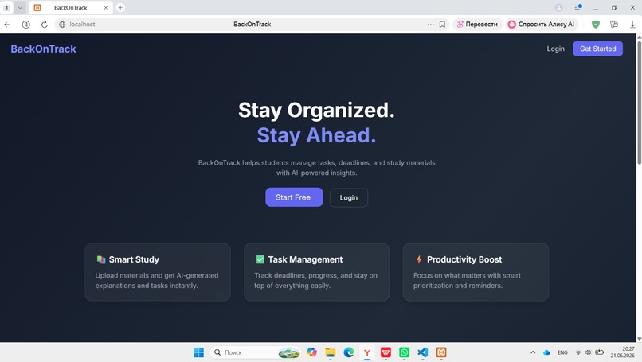642x362 pixels.
Task: Open the Windows Start menu
Action: 198,352
